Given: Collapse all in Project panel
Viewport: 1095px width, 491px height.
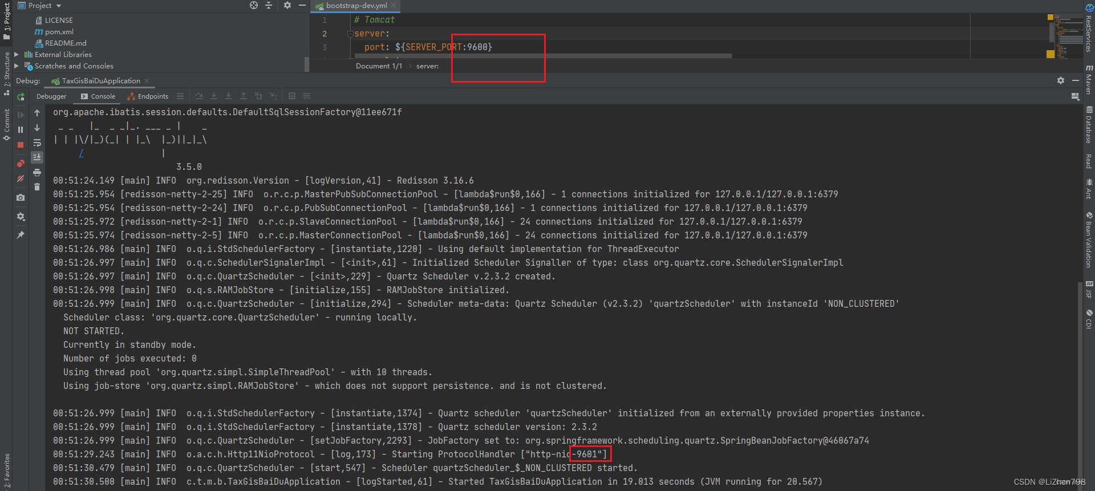Looking at the screenshot, I should click(x=269, y=6).
